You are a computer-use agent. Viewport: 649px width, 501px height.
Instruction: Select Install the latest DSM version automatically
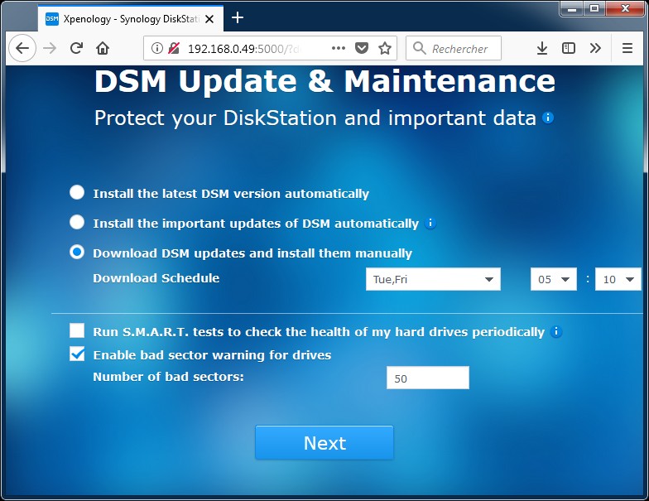(77, 193)
